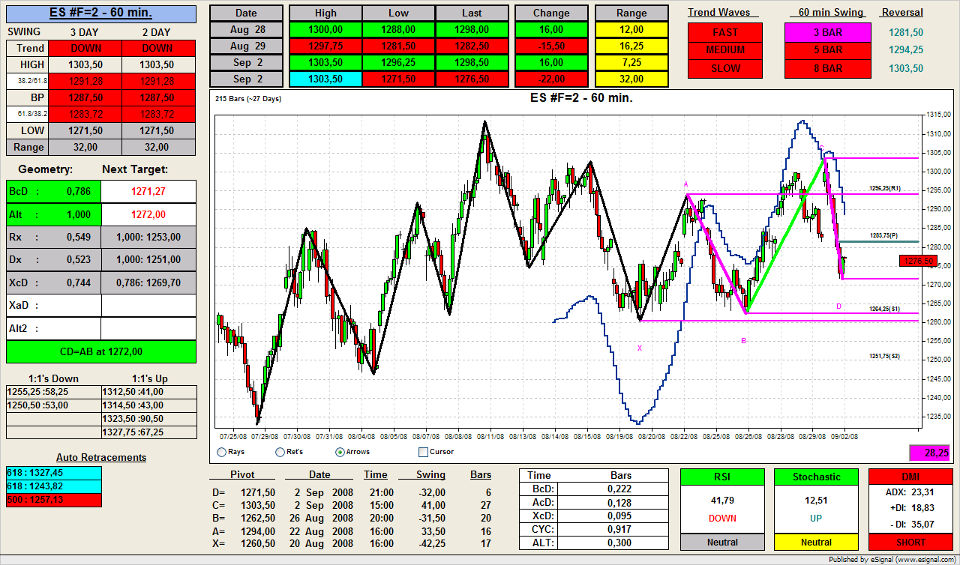Select the Arrows radio button
Viewport: 960px width, 565px height.
(x=340, y=452)
